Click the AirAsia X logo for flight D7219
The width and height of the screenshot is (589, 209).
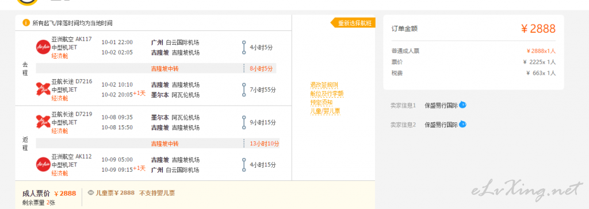pyautogui.click(x=43, y=122)
